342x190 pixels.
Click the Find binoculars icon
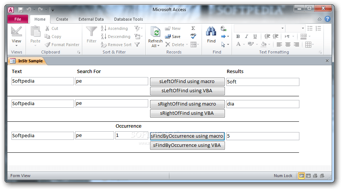211,32
